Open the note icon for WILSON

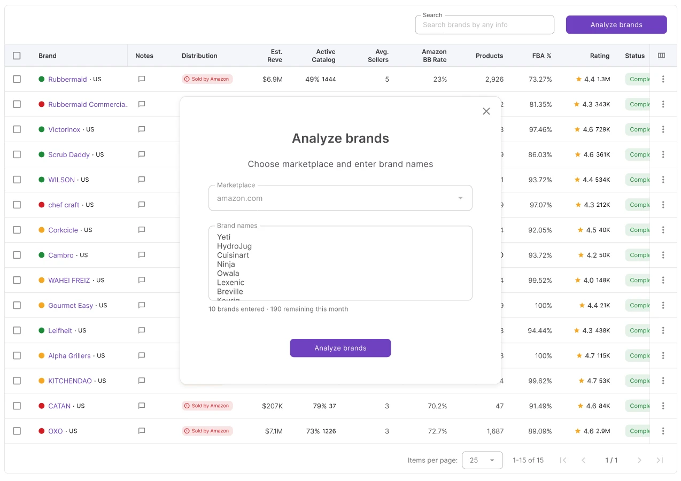click(142, 180)
